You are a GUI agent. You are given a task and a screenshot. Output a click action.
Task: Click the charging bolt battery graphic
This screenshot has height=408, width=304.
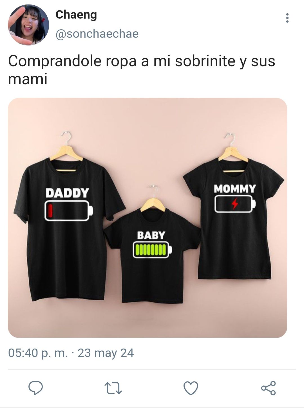pyautogui.click(x=235, y=204)
